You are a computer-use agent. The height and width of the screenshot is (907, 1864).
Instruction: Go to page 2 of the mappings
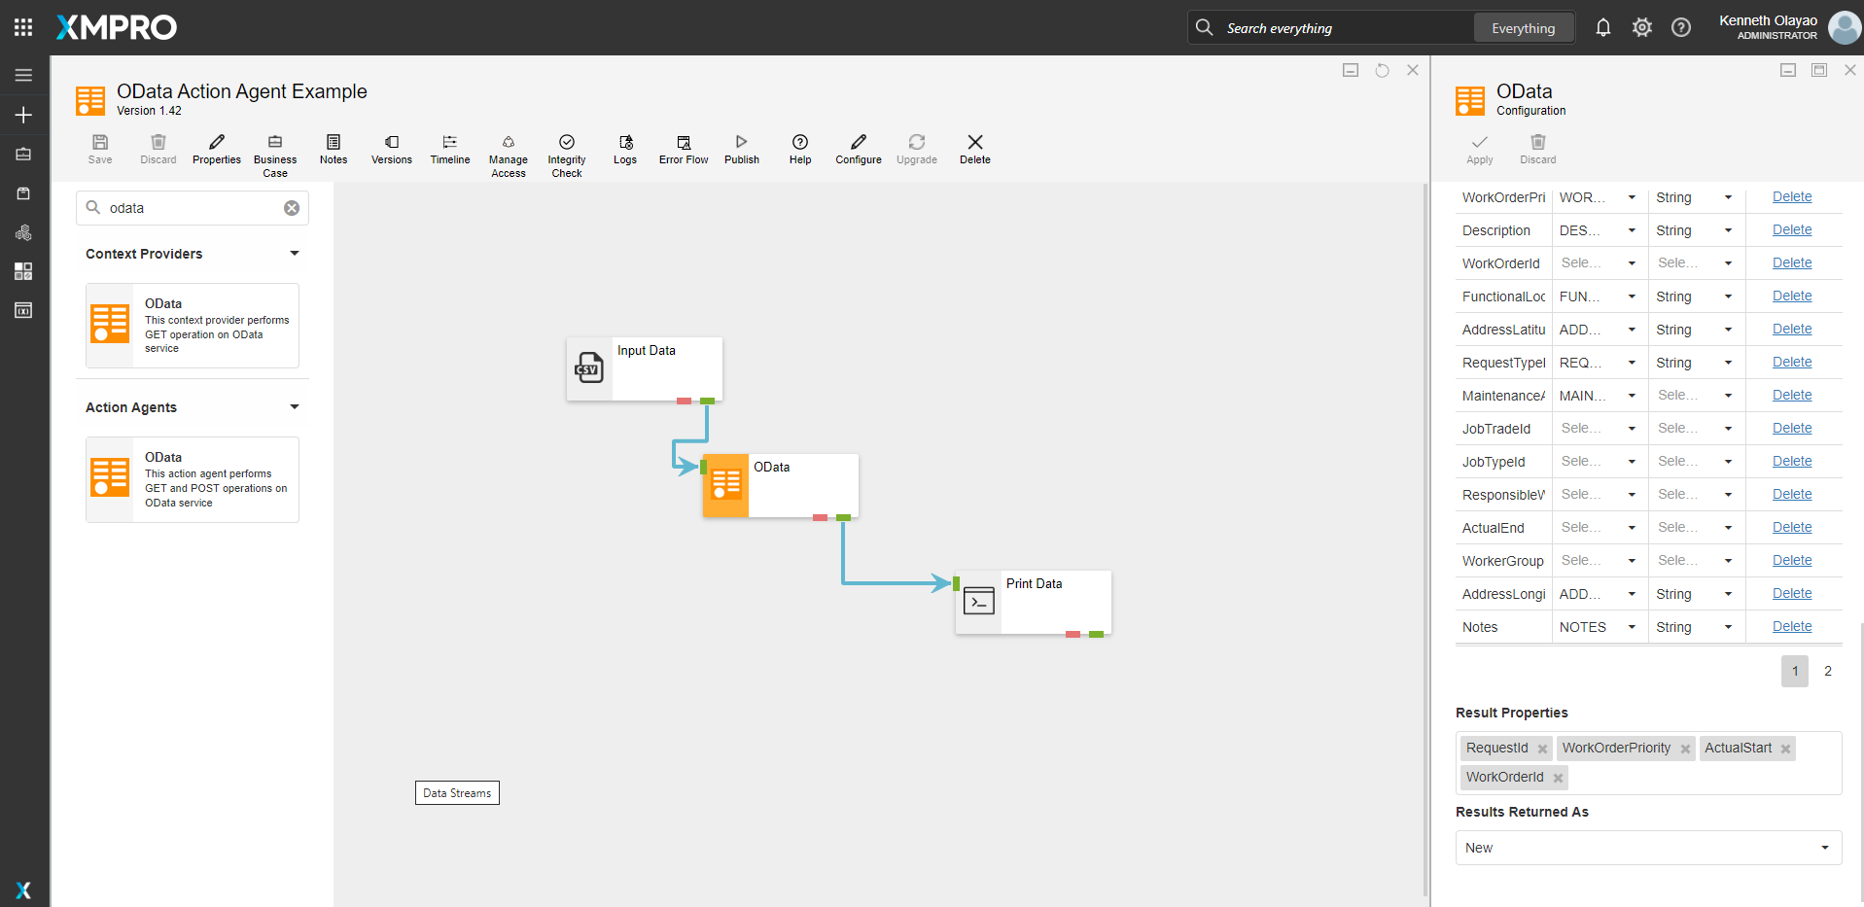tap(1827, 671)
